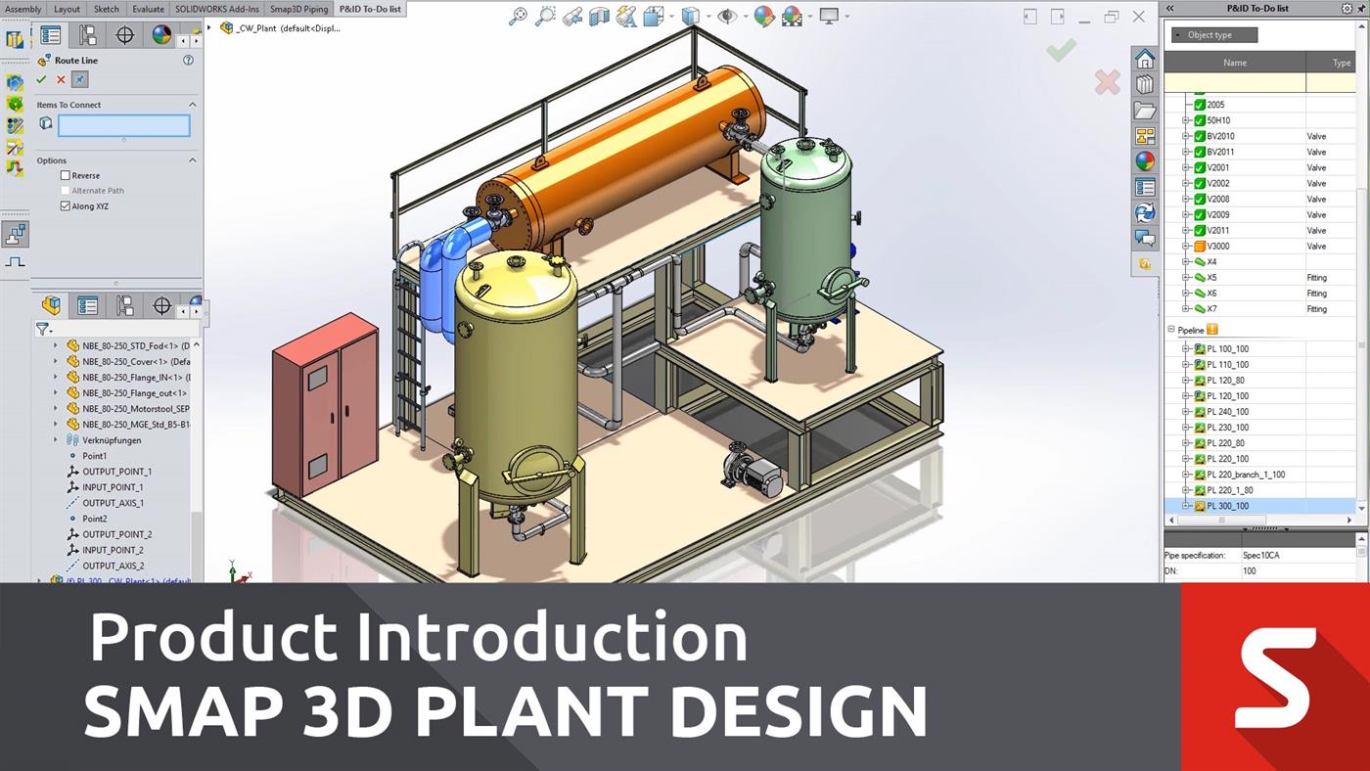Collapse the Pipeline tree node
The height and width of the screenshot is (771, 1370).
(x=1170, y=329)
